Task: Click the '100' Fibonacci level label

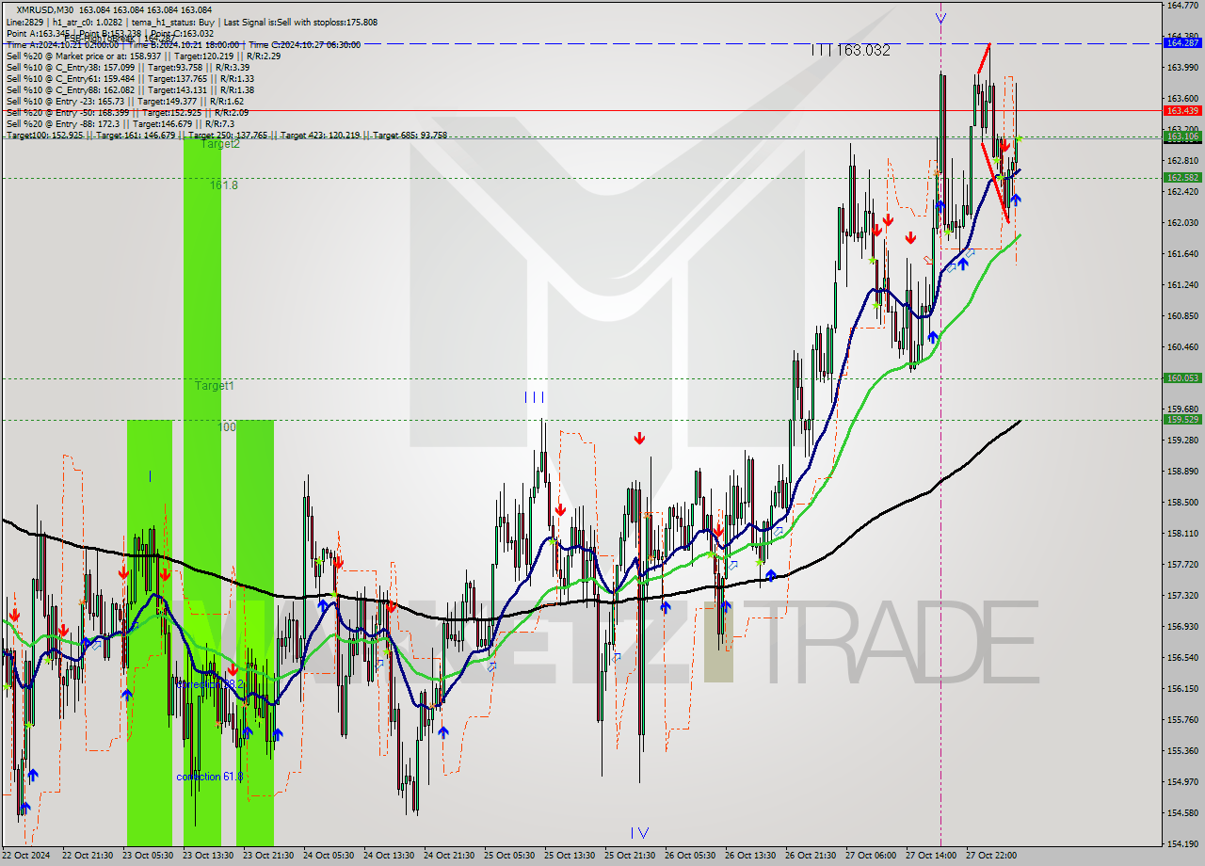Action: click(x=227, y=427)
